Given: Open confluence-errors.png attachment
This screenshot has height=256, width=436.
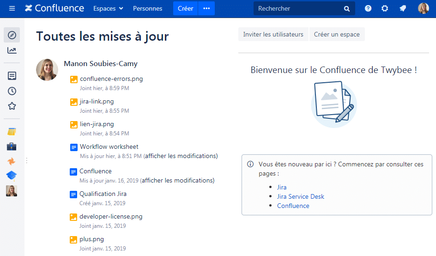Looking at the screenshot, I should (x=111, y=79).
